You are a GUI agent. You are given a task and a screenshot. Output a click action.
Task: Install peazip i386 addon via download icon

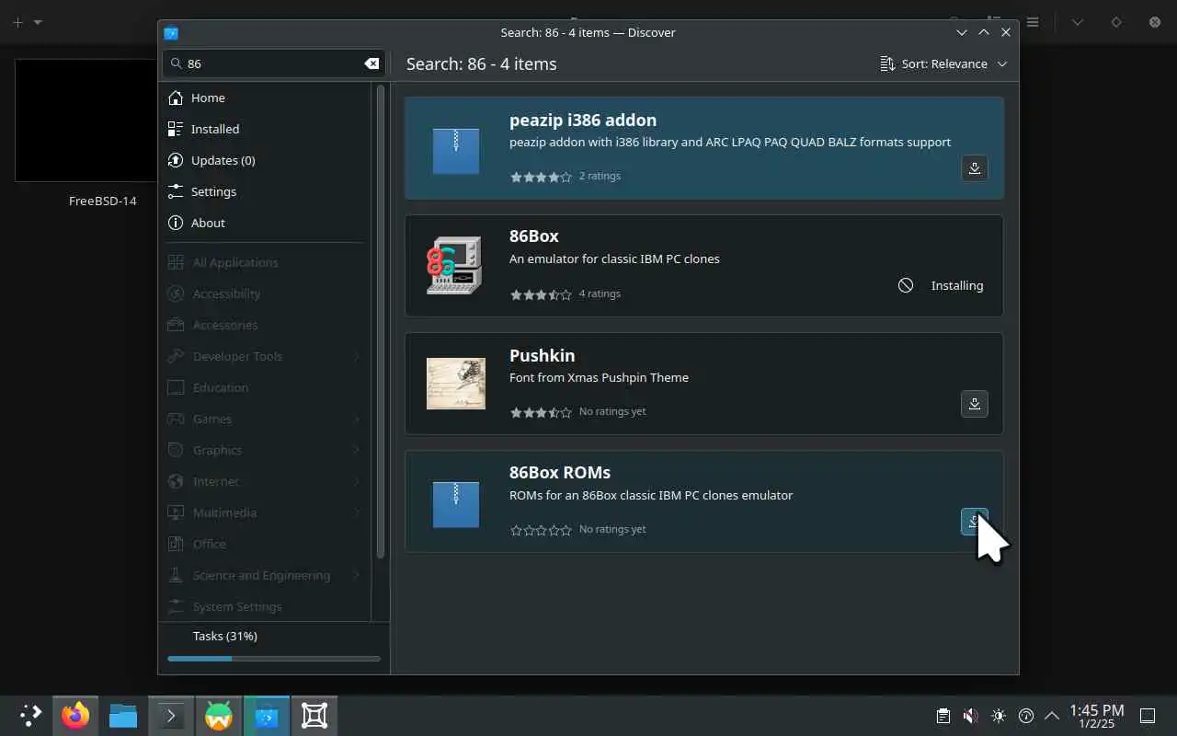click(974, 168)
